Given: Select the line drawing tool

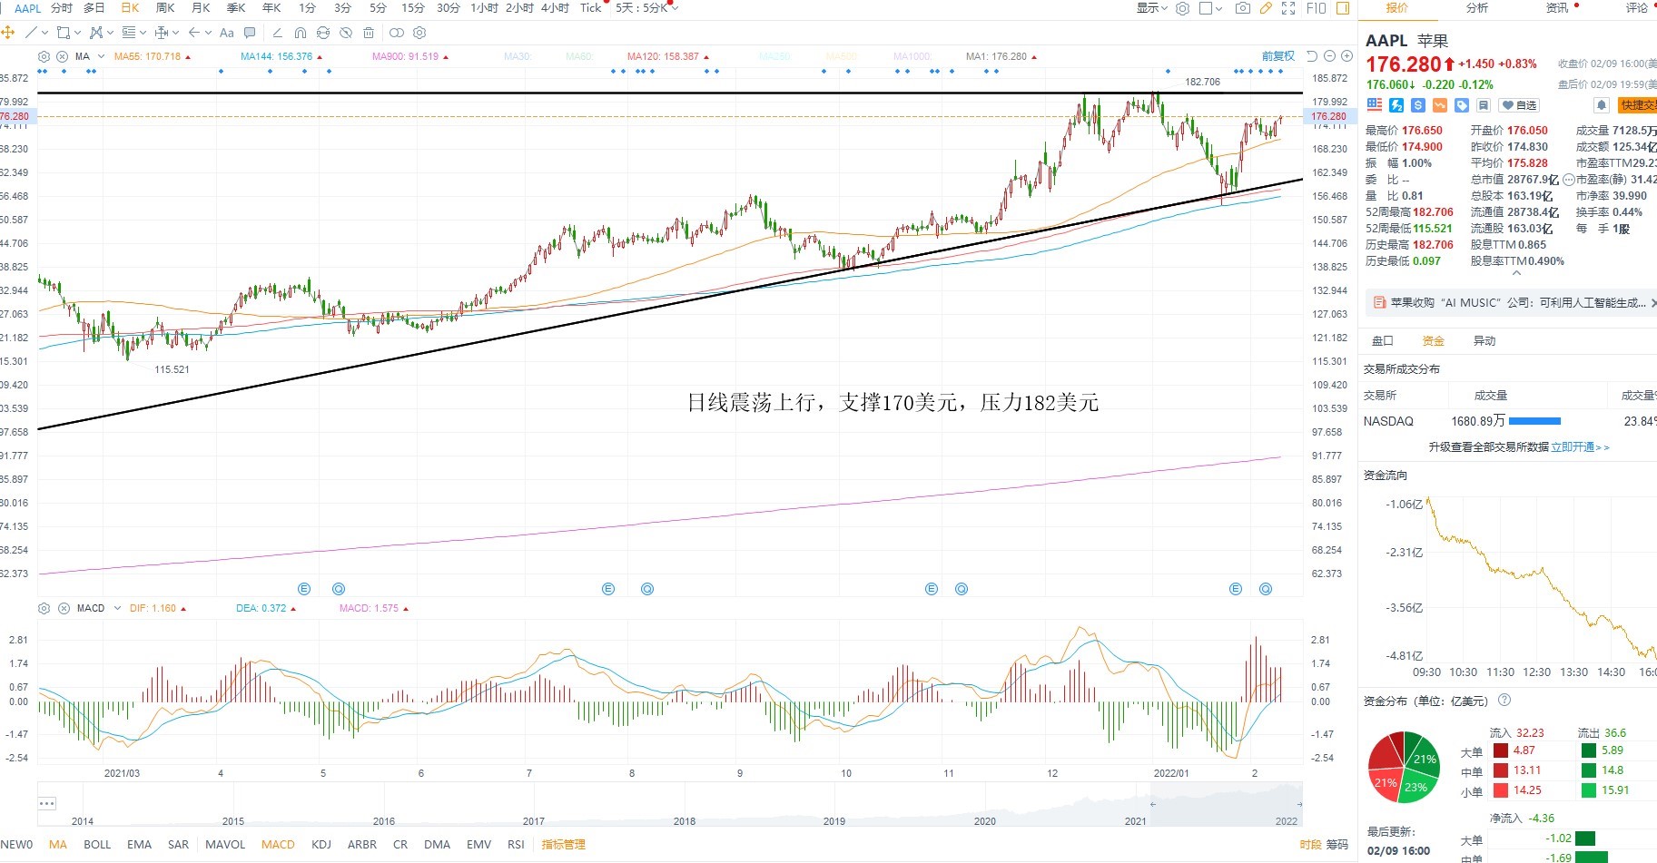Looking at the screenshot, I should [31, 33].
